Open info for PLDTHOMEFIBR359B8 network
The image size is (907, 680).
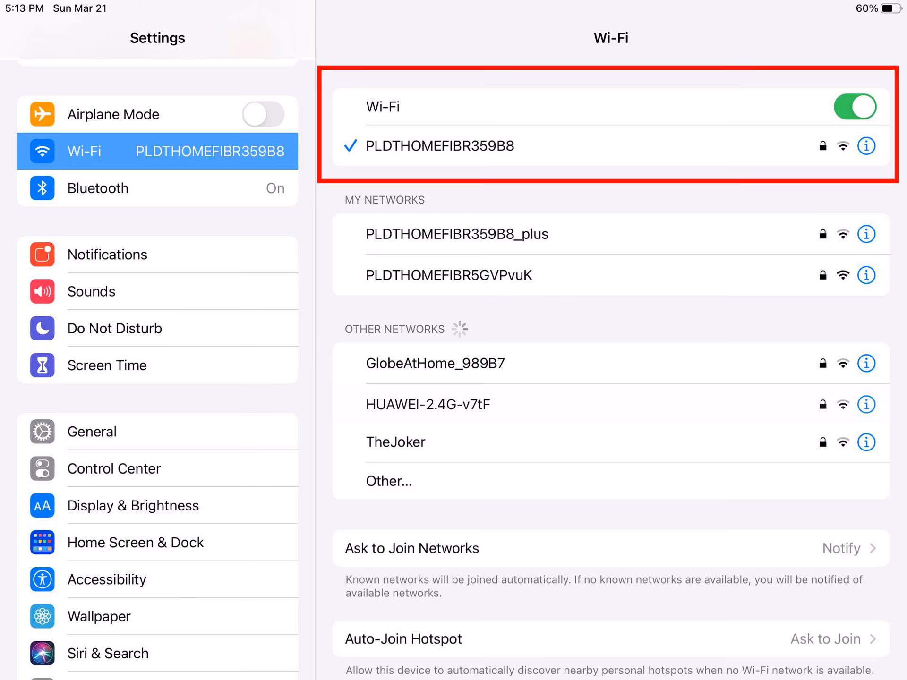click(866, 146)
